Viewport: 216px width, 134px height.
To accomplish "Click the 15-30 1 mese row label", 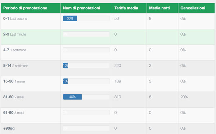I will pyautogui.click(x=14, y=81).
